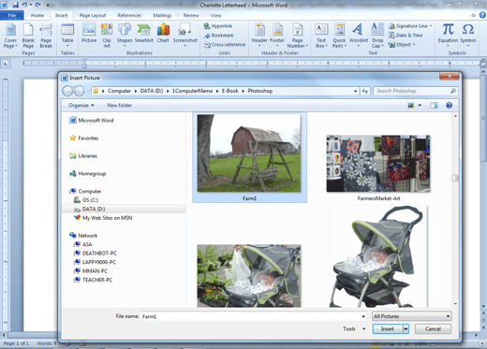Select Favorites in navigation pane

83,138
